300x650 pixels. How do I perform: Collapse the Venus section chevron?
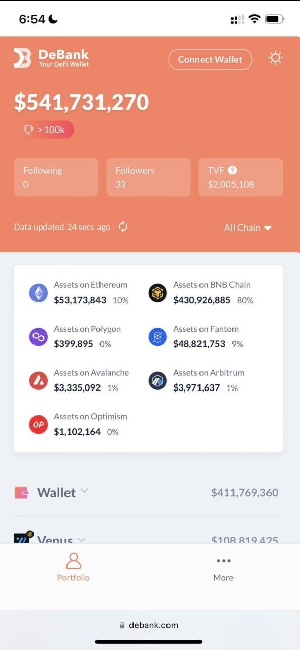pyautogui.click(x=81, y=539)
